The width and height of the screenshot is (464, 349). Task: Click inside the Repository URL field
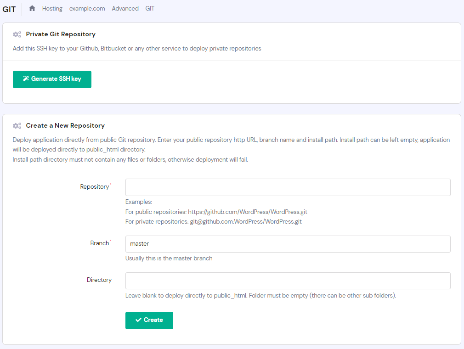(x=288, y=187)
